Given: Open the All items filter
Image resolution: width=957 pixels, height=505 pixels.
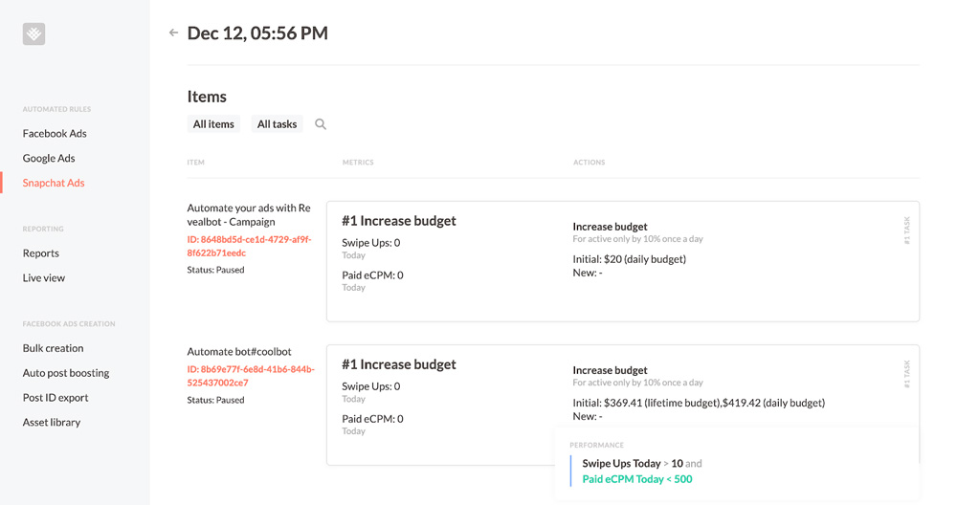Looking at the screenshot, I should pos(213,124).
